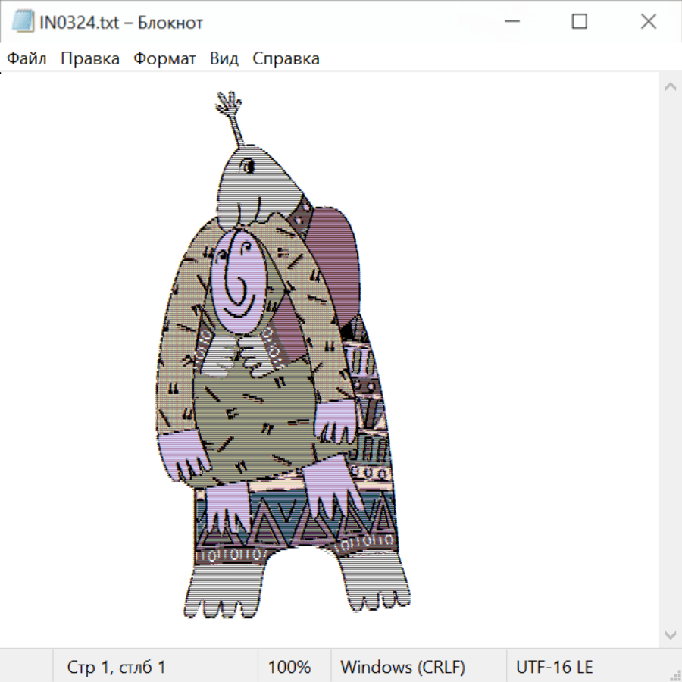Click the UTF-16 LE encoding indicator
The width and height of the screenshot is (682, 682).
tap(554, 668)
